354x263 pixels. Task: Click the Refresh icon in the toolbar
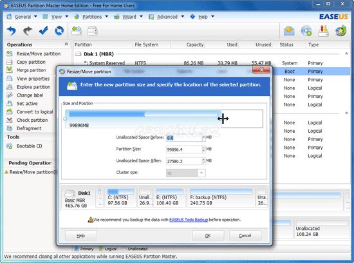coord(59,31)
